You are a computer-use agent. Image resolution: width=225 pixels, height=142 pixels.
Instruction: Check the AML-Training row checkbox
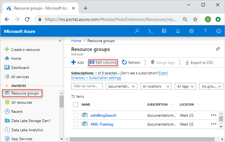76,124
